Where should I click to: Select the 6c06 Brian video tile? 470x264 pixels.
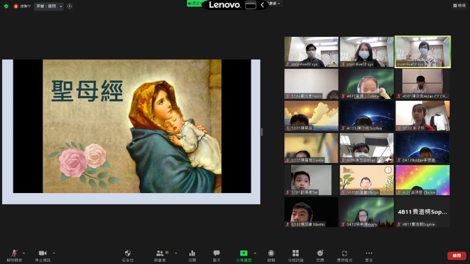pos(366,148)
